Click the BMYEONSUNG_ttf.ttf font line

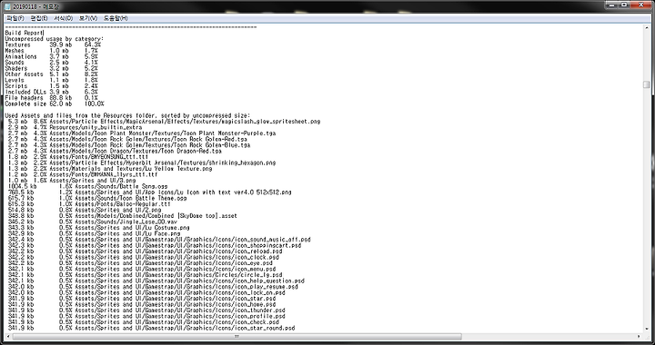78,157
